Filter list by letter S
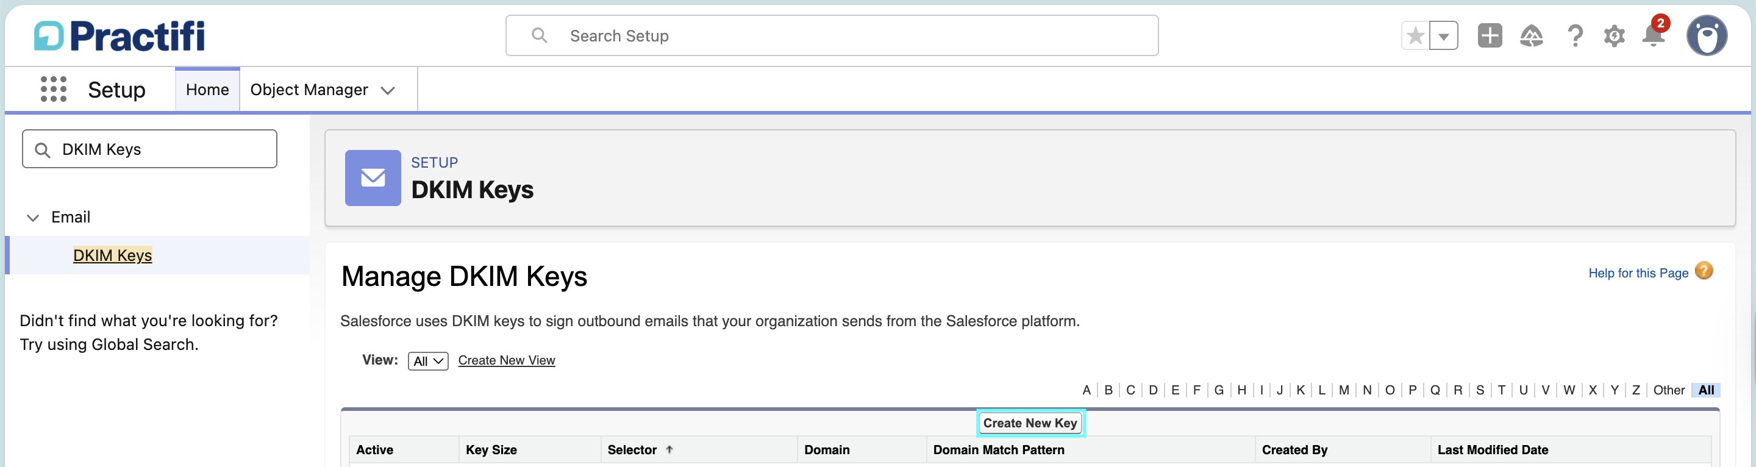 tap(1480, 390)
